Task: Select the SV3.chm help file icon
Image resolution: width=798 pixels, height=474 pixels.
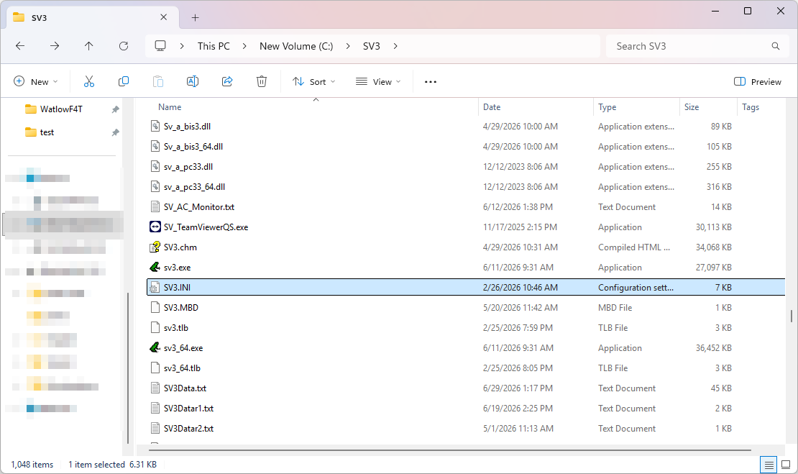Action: click(155, 247)
